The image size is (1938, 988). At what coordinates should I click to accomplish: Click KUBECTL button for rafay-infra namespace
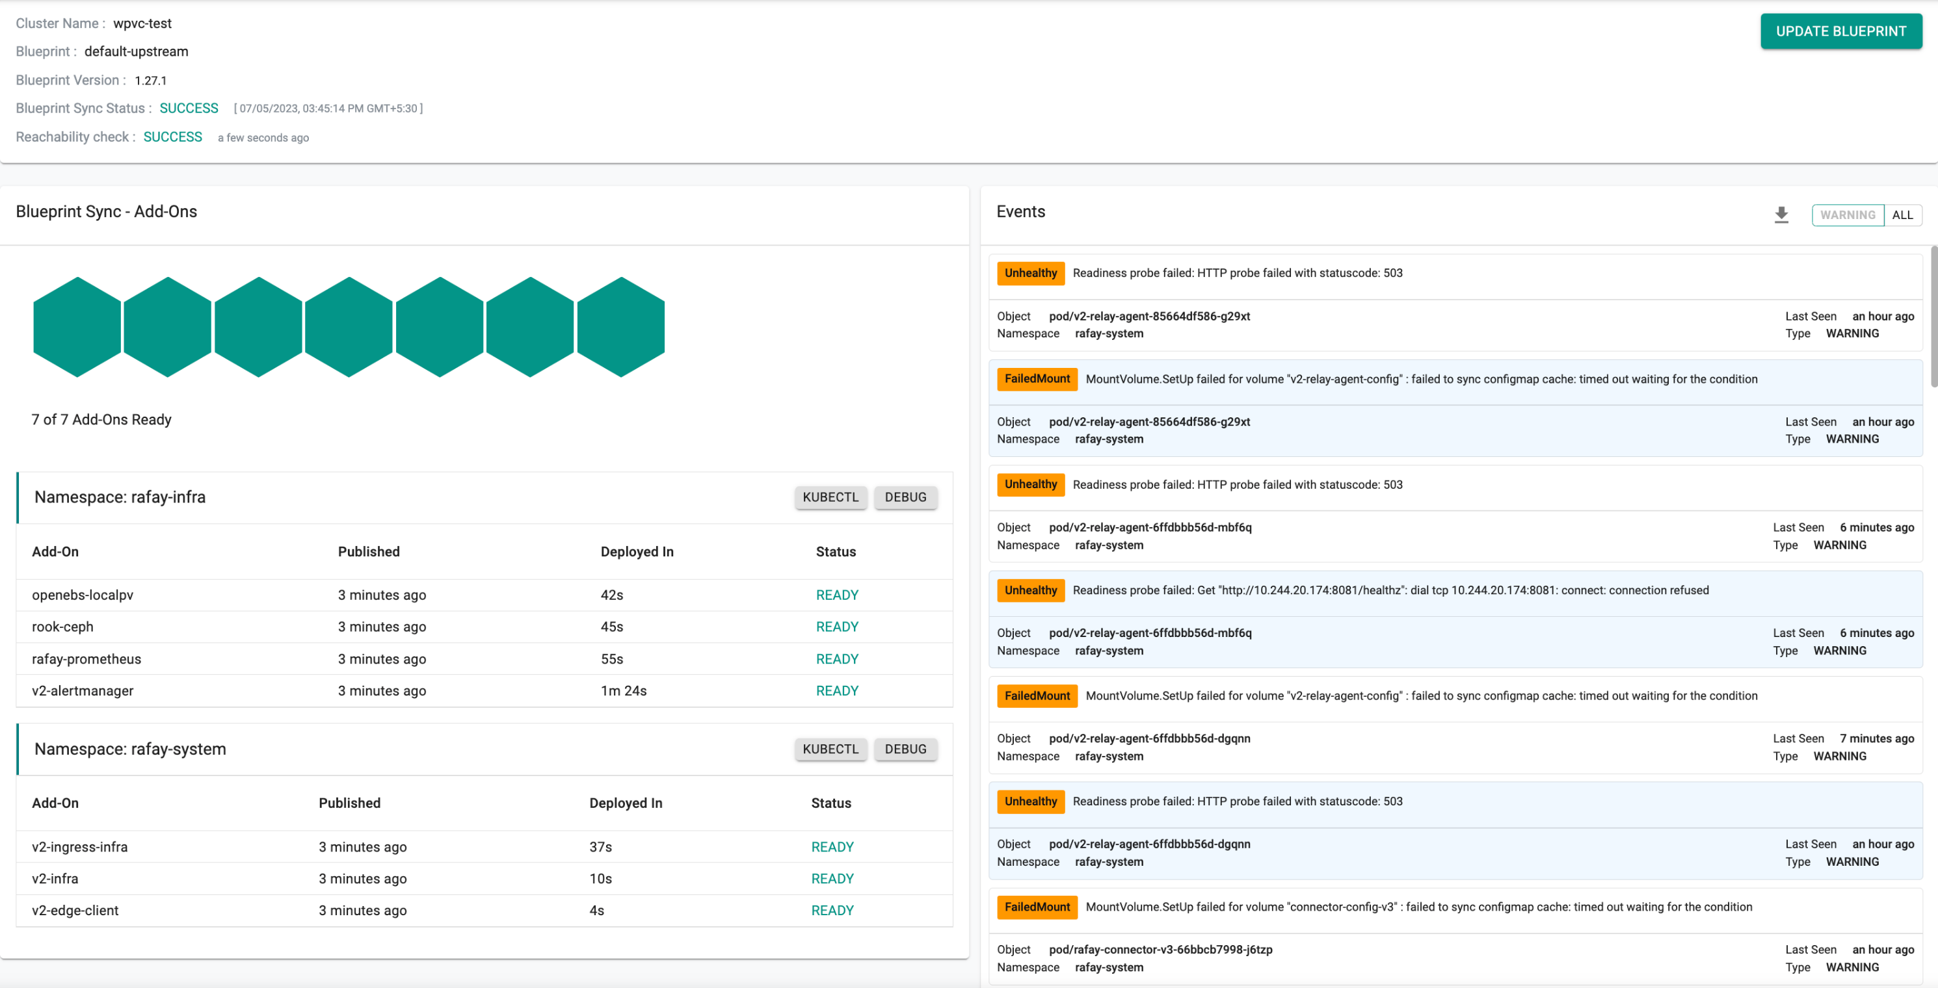tap(829, 497)
